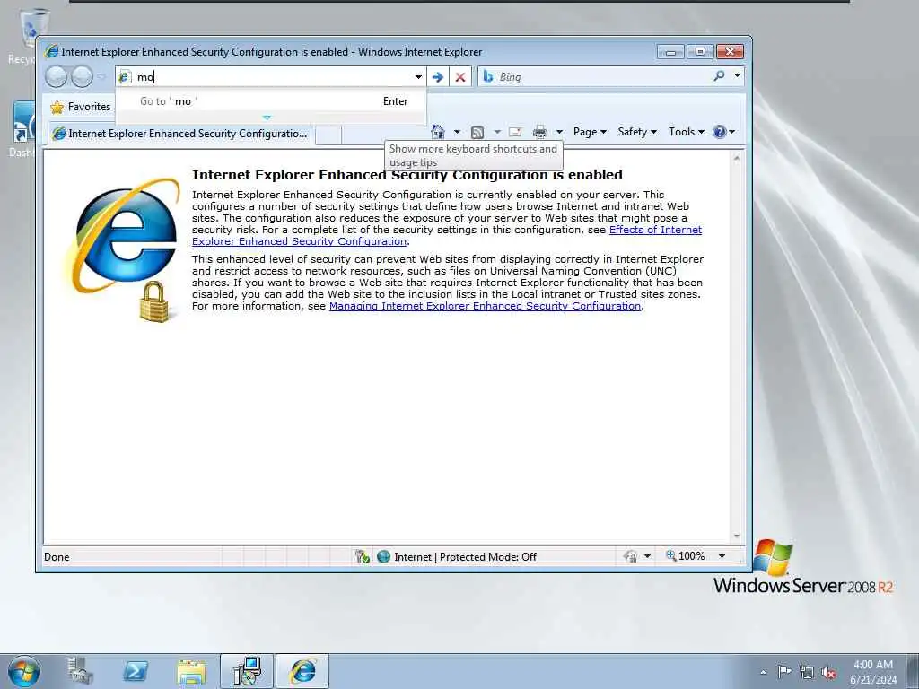Open the dropdown beside the privacy status icon
This screenshot has height=689, width=919.
pos(647,556)
